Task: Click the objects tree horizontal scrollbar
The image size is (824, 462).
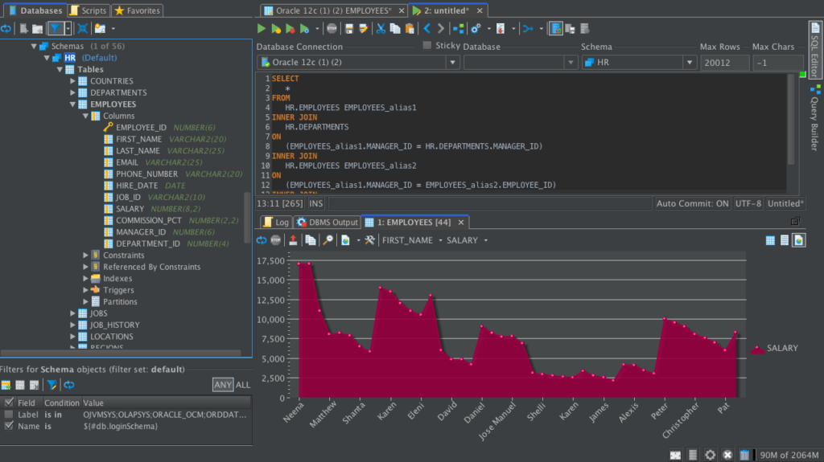Action: [121, 353]
